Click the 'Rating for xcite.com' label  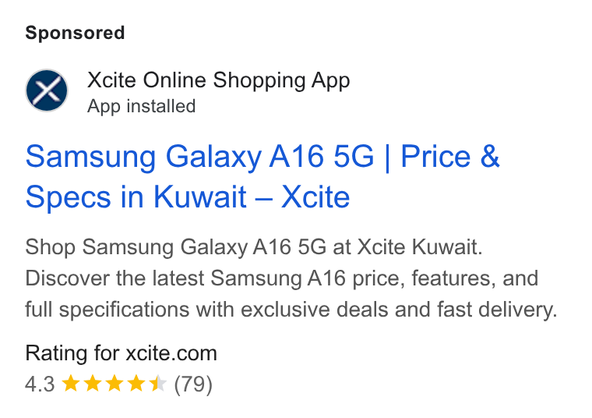[121, 353]
